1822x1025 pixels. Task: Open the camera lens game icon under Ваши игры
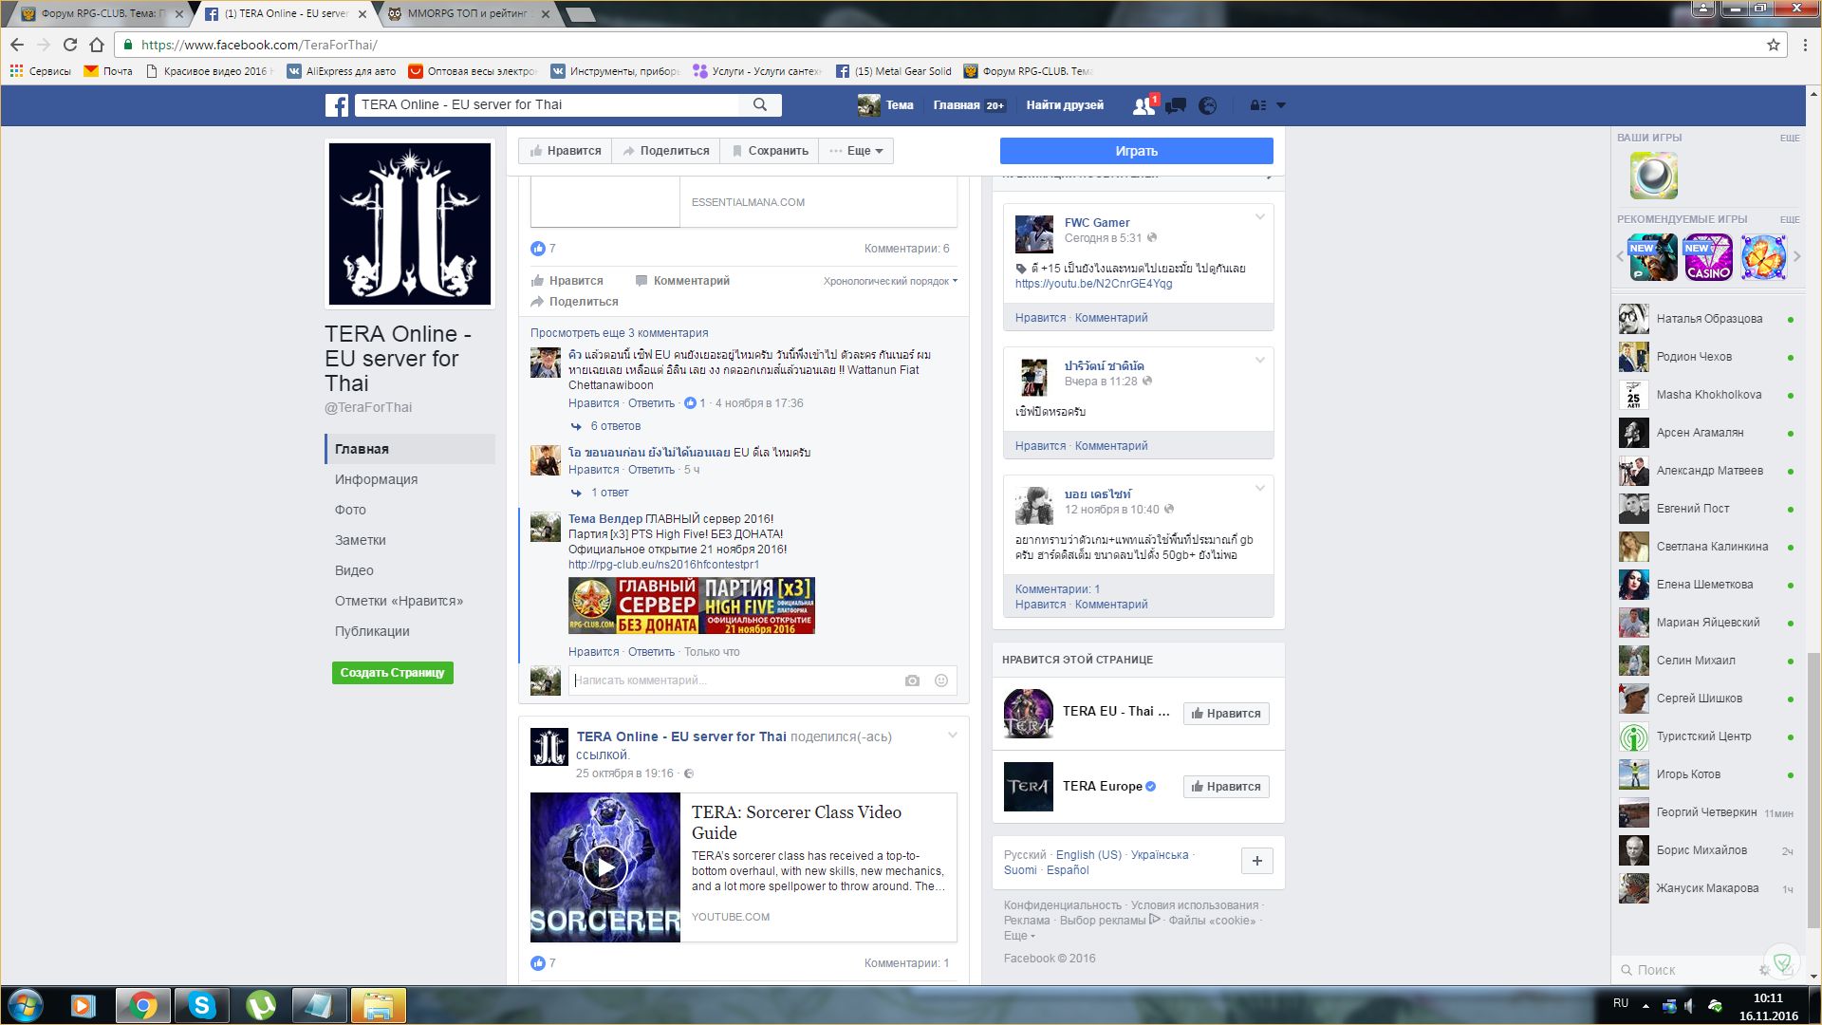pos(1654,175)
